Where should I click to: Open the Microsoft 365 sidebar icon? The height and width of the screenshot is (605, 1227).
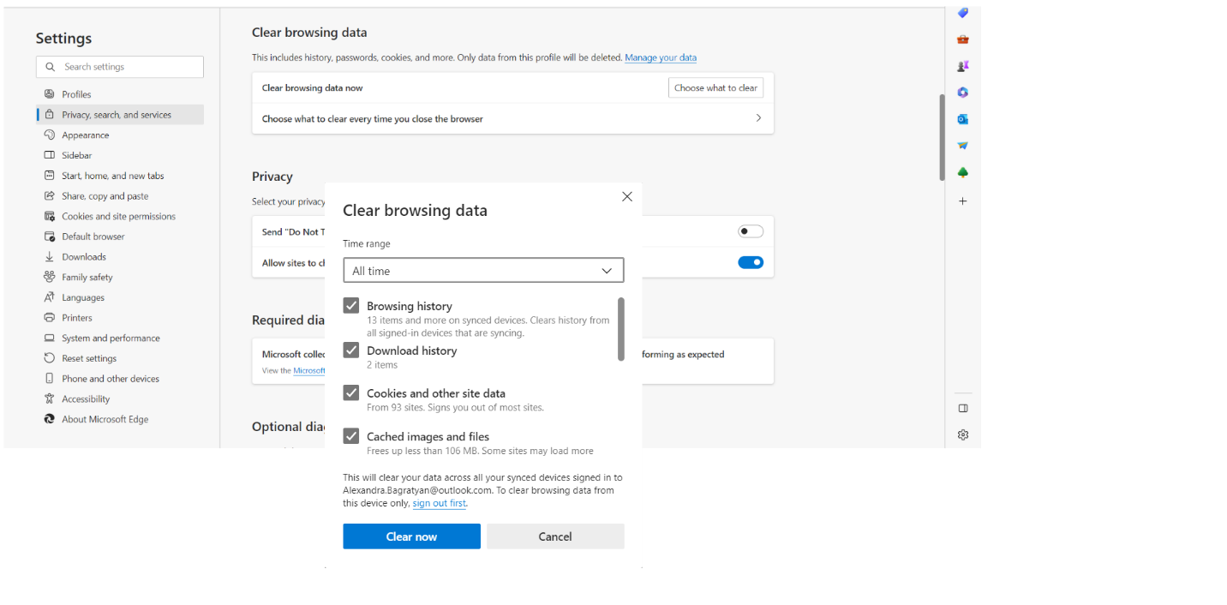(x=962, y=92)
